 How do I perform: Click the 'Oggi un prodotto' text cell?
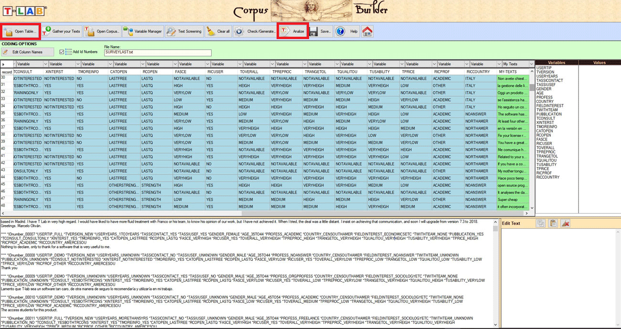512,93
